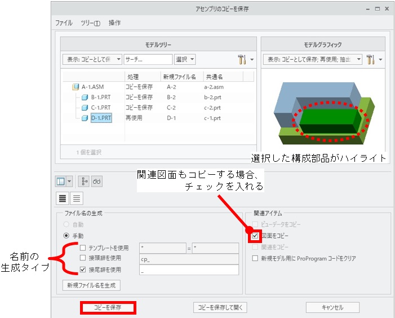Click the second template pattern field
Viewport: 395px width, 318px height.
[215, 248]
